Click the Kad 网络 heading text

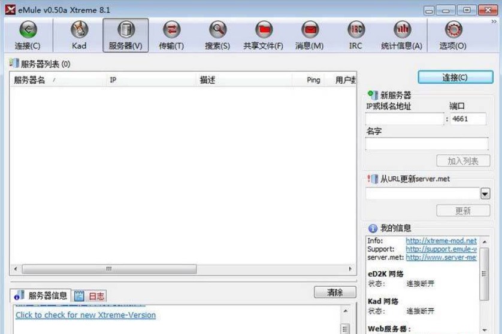[383, 301]
